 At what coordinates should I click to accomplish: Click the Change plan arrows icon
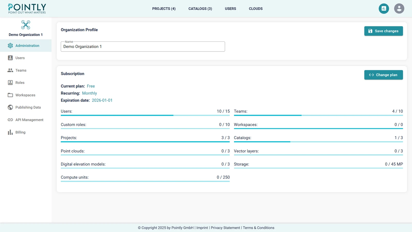[371, 75]
